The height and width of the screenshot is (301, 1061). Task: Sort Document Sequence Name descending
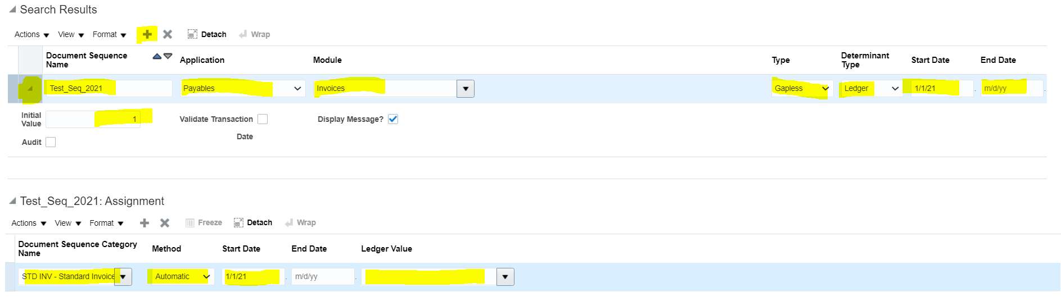point(168,56)
